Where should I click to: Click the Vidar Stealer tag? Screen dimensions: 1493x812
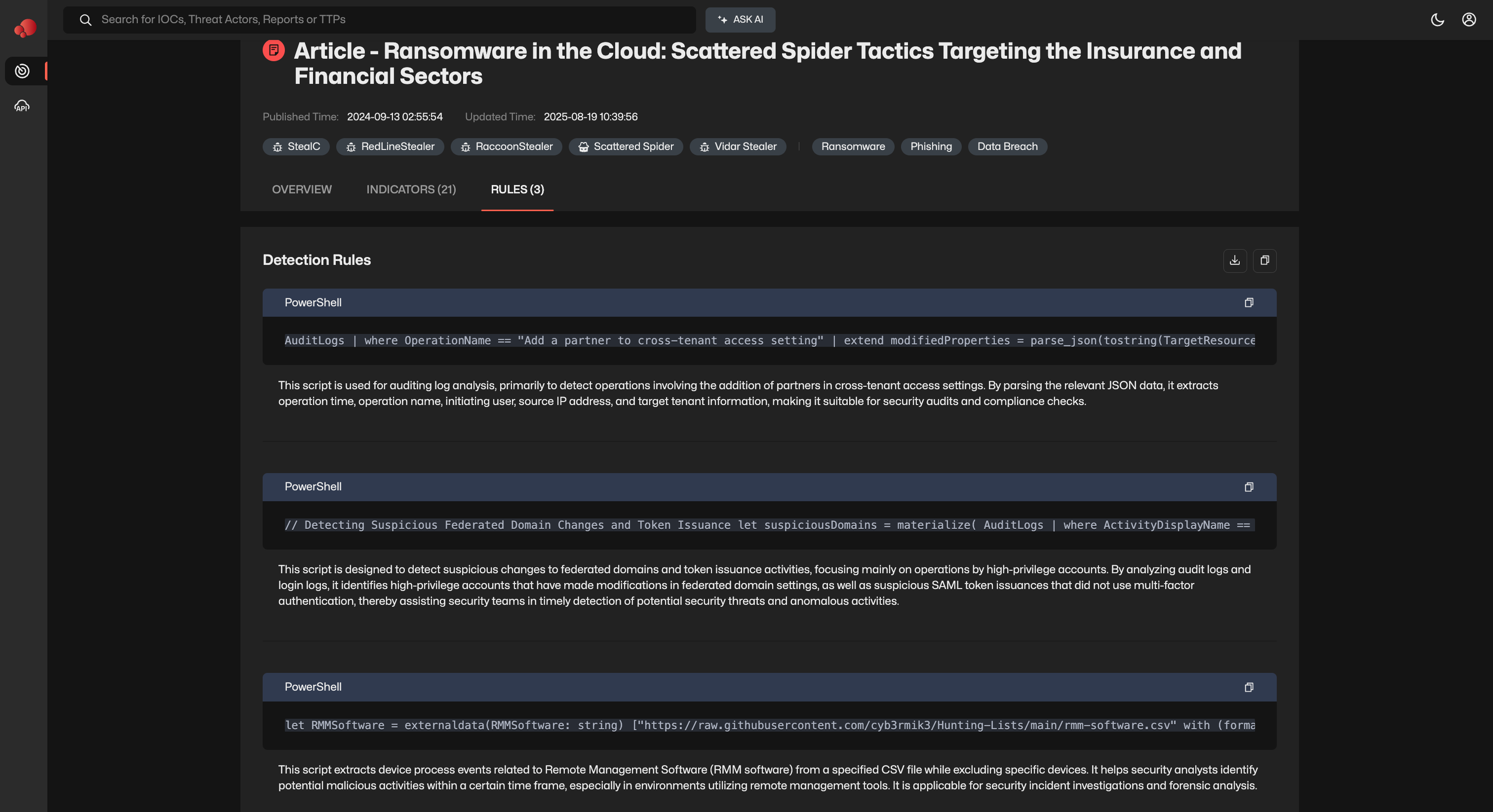[x=738, y=147]
